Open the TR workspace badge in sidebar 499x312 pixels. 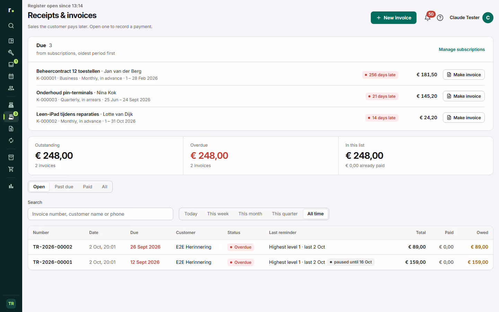coord(11,304)
